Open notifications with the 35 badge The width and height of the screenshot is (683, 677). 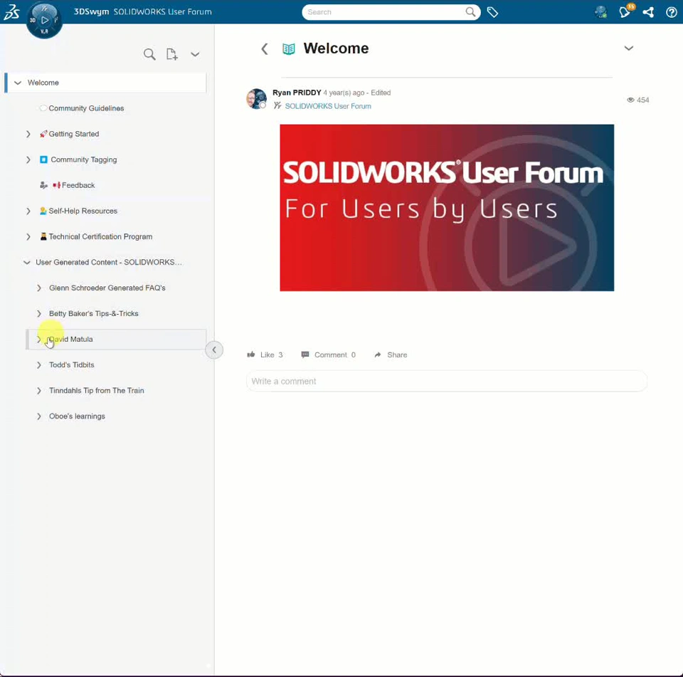coord(625,12)
